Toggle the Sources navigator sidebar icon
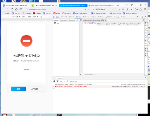 pos(81,20)
